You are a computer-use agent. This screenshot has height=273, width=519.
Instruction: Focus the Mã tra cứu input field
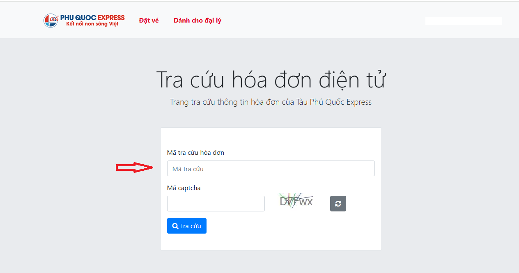point(271,168)
